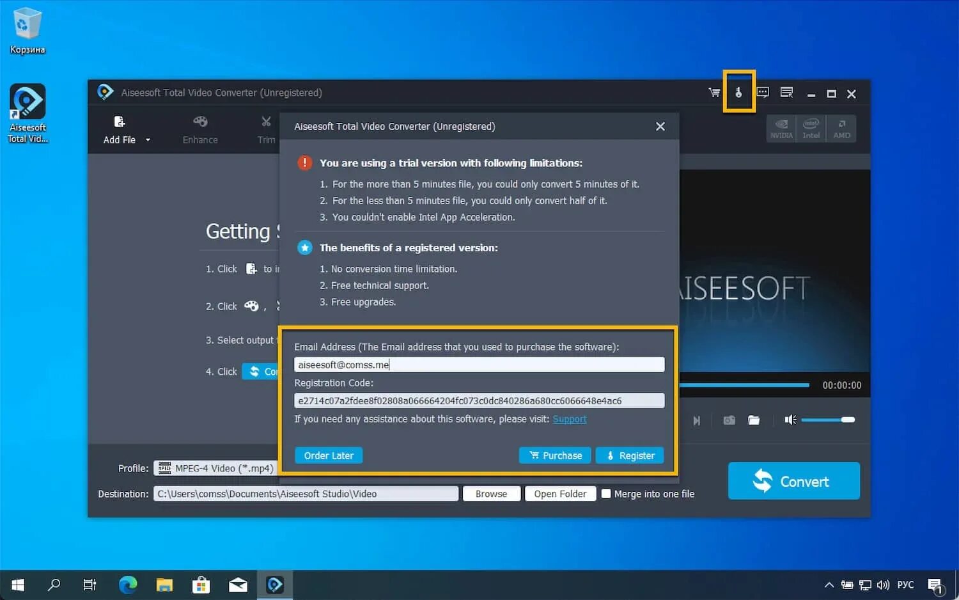The image size is (959, 600).
Task: Click the big Convert button
Action: tap(793, 481)
